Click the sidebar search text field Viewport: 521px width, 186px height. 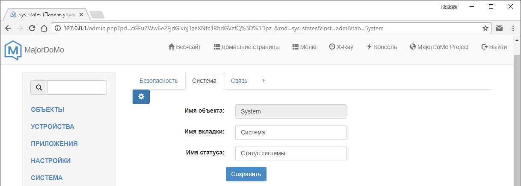77,87
